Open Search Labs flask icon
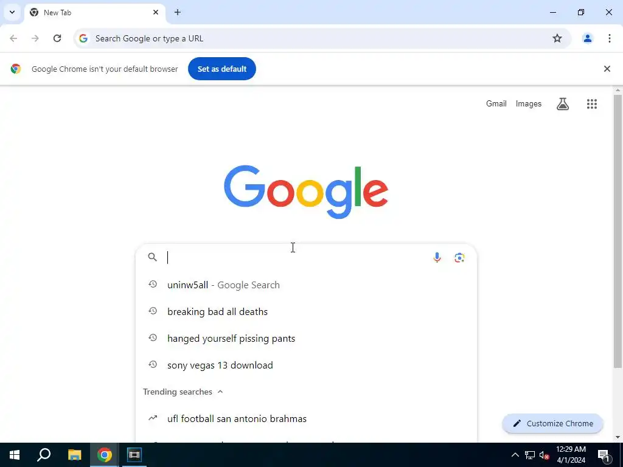Image resolution: width=623 pixels, height=467 pixels. tap(563, 104)
